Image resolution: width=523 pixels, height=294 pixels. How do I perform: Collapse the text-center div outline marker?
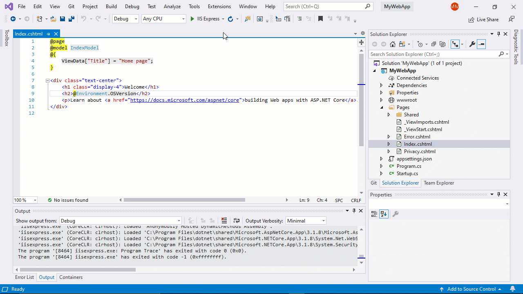point(47,80)
